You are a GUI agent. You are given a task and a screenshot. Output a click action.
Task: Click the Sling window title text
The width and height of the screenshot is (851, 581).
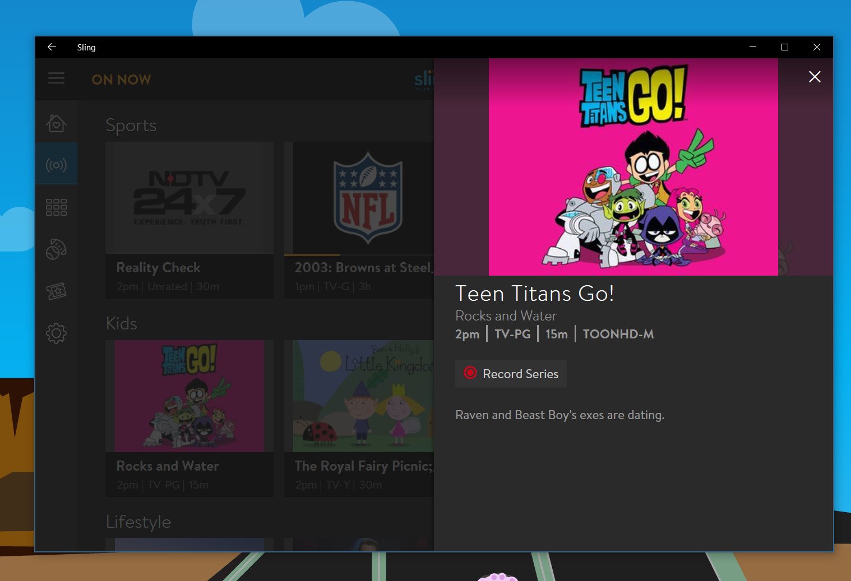(x=86, y=48)
